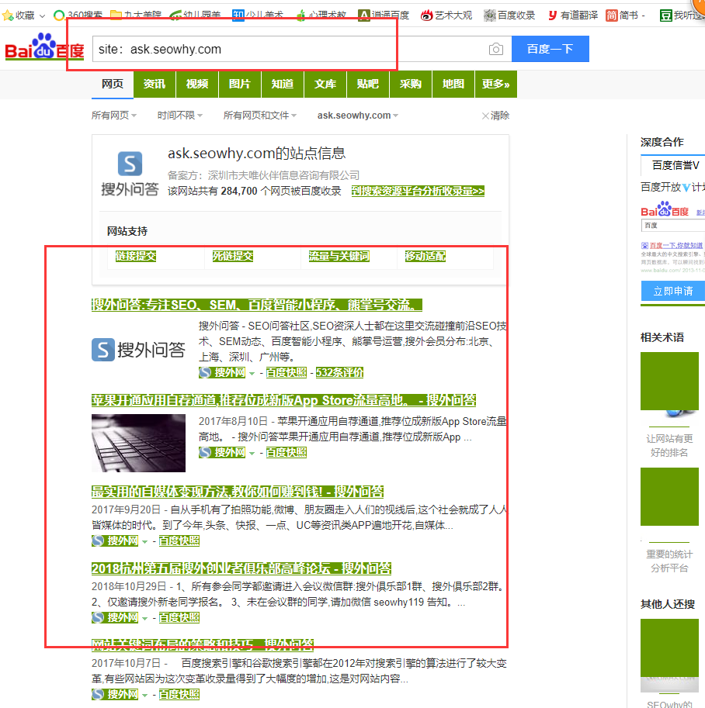Switch to the 资讯 tab
This screenshot has height=708, width=705.
[155, 85]
